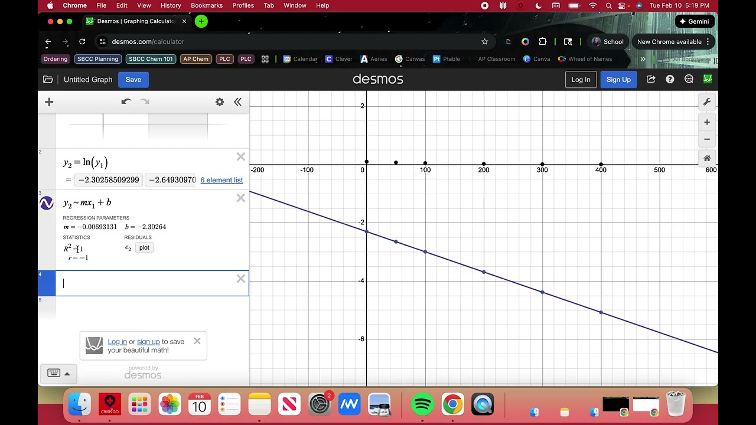Open the SBCC Chem 101 bookmark
756x425 pixels.
151,59
